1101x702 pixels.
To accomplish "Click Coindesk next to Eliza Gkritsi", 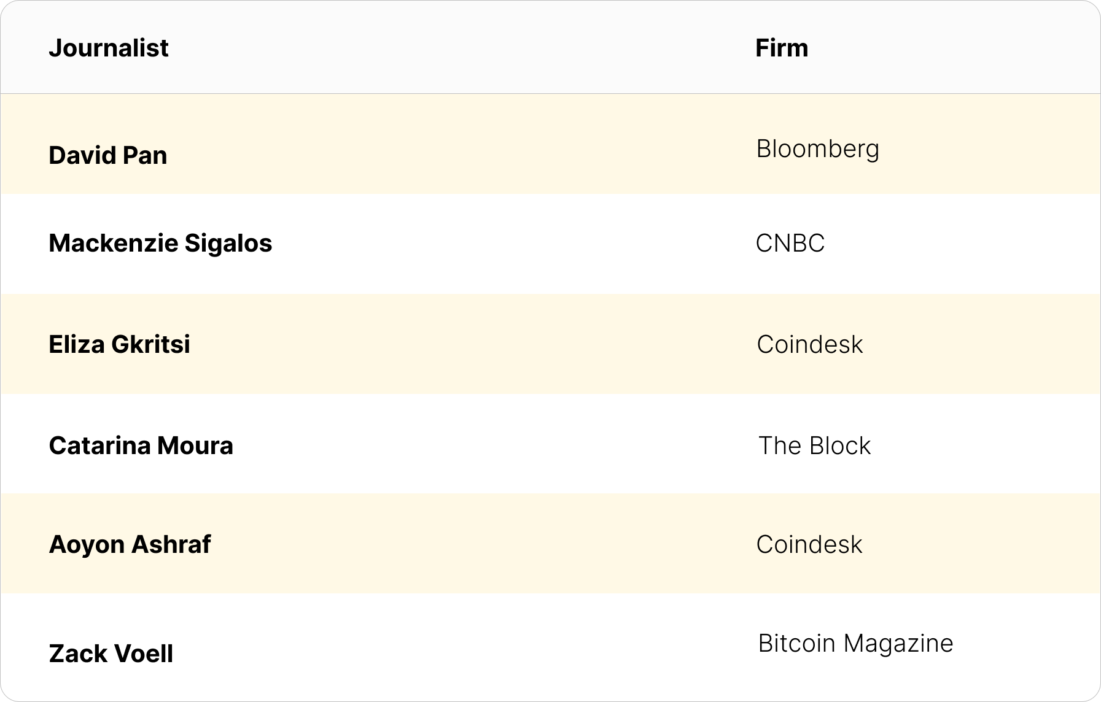I will tap(810, 344).
